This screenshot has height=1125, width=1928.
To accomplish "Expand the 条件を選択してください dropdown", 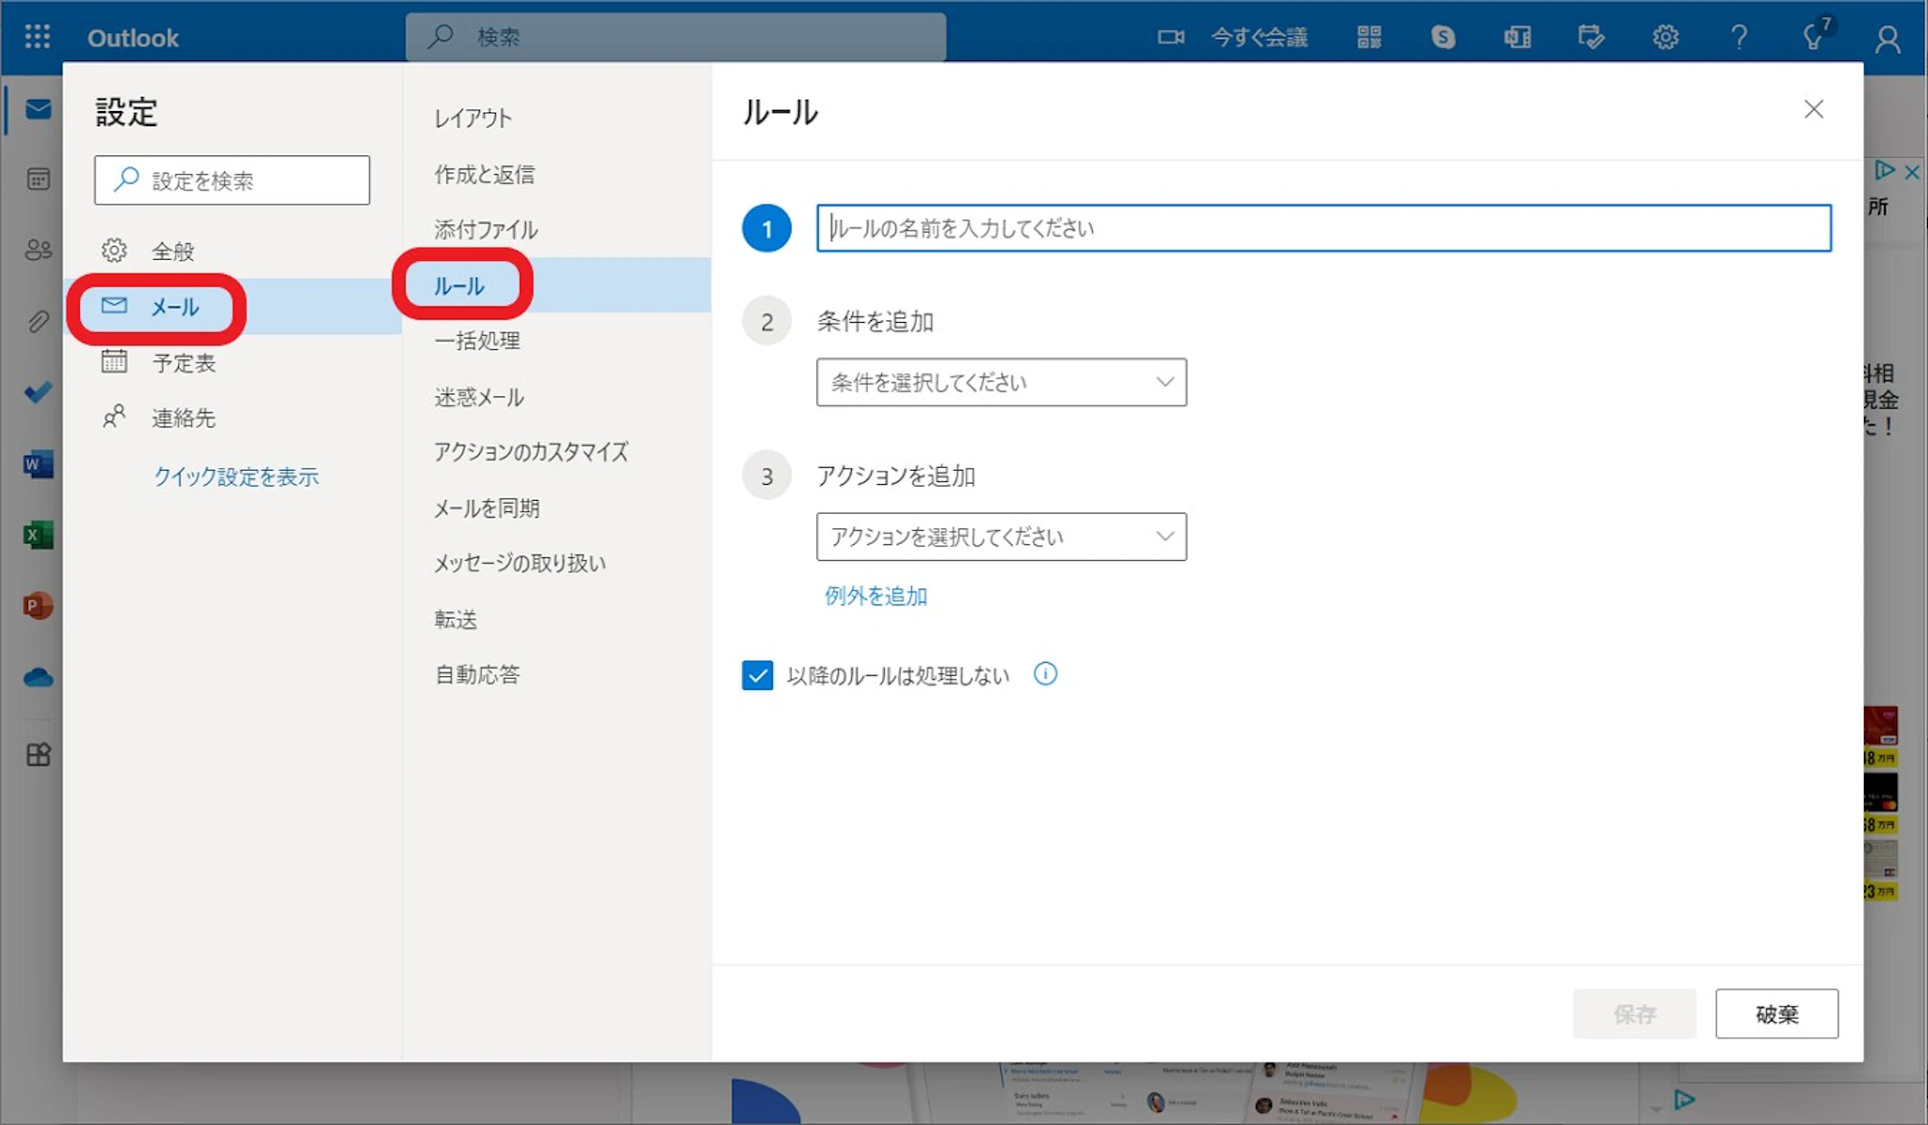I will [x=1001, y=382].
